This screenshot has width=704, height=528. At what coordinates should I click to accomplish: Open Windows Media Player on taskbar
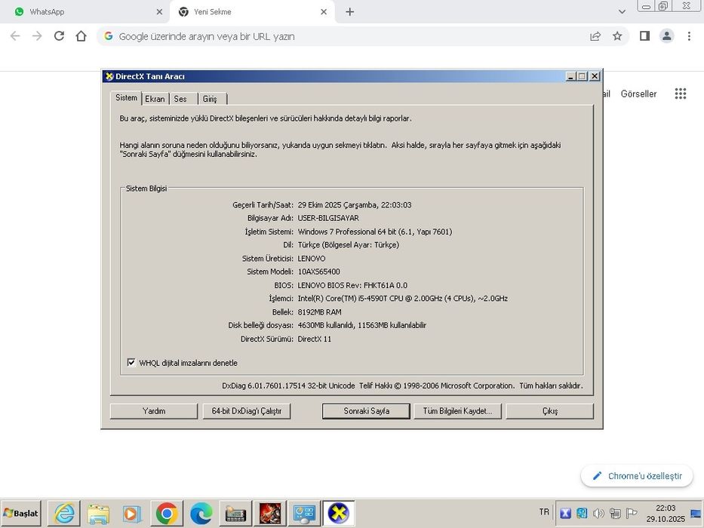pos(132,513)
